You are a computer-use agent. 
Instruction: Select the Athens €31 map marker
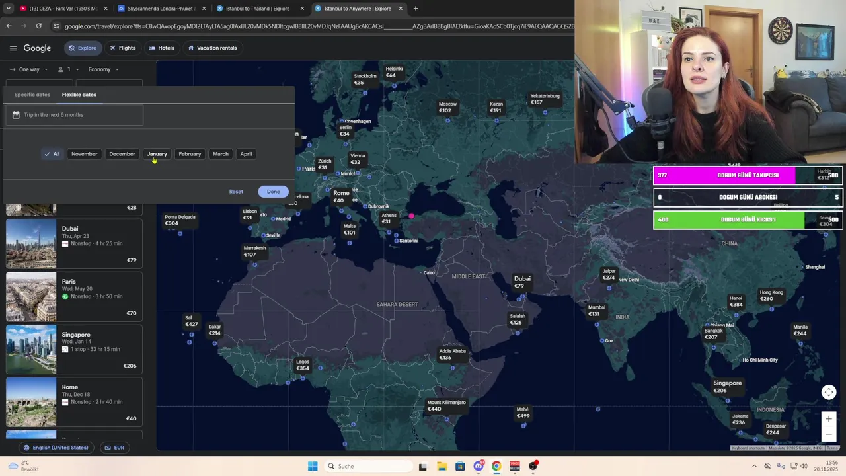[x=389, y=218]
